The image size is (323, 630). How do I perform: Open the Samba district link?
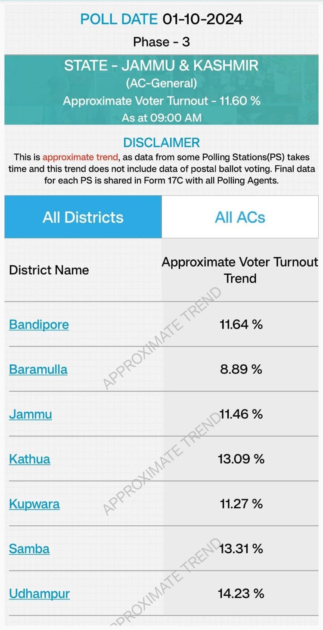pyautogui.click(x=29, y=549)
